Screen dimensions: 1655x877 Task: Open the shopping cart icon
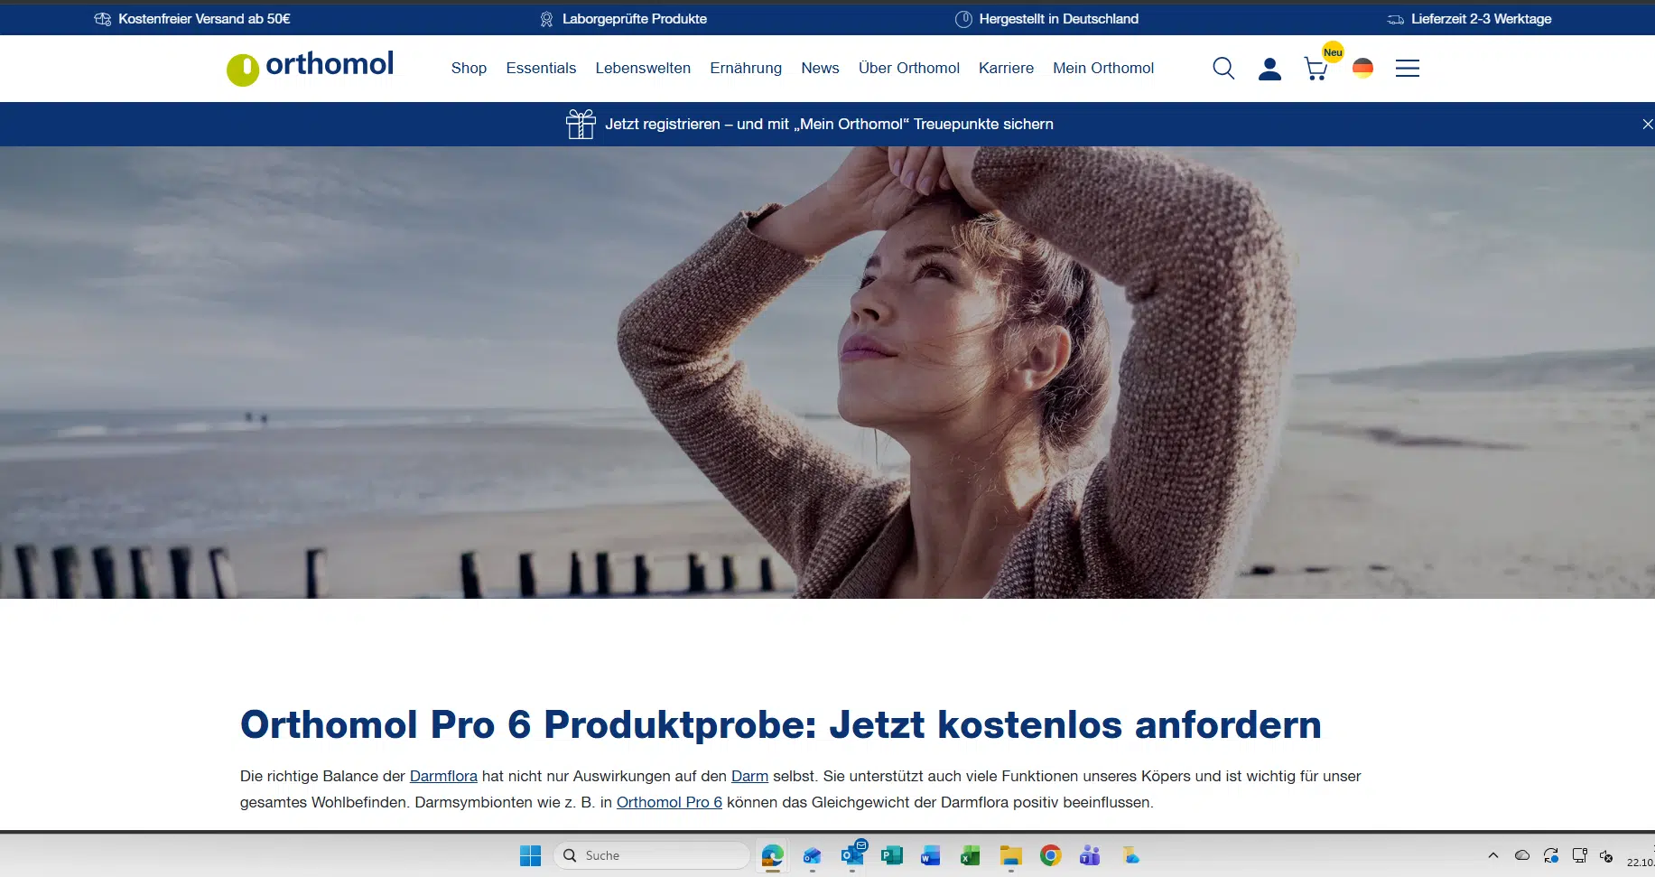1316,69
